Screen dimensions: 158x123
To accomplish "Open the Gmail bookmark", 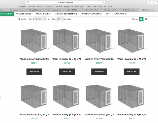I will point(89,7).
